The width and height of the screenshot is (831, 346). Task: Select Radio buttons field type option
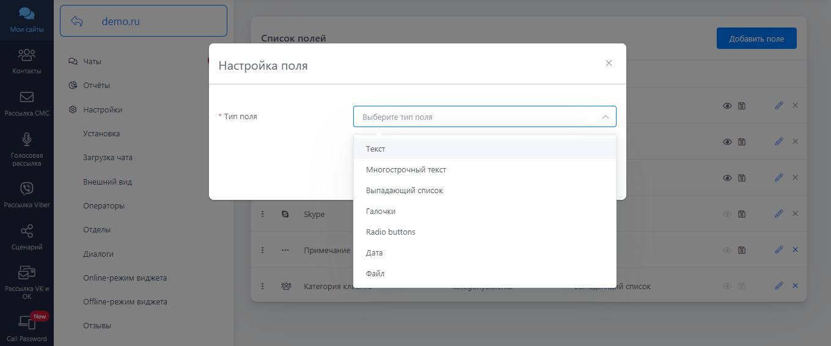point(390,232)
